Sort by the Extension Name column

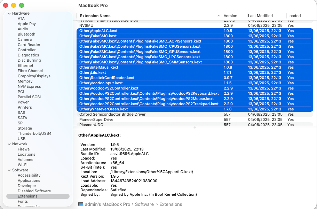point(149,16)
